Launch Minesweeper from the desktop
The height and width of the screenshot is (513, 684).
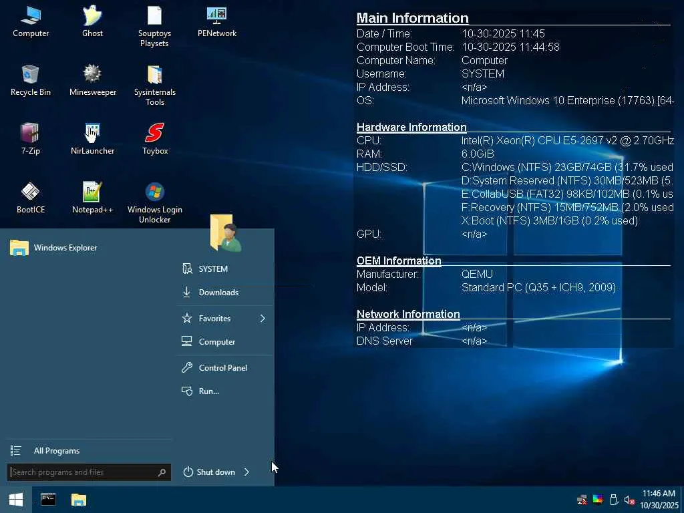(92, 80)
